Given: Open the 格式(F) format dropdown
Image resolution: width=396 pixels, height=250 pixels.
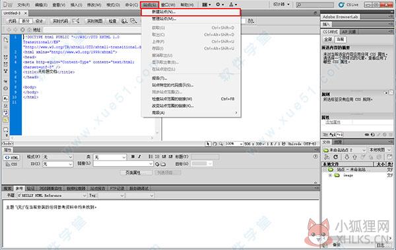Looking at the screenshot, I should (x=58, y=157).
